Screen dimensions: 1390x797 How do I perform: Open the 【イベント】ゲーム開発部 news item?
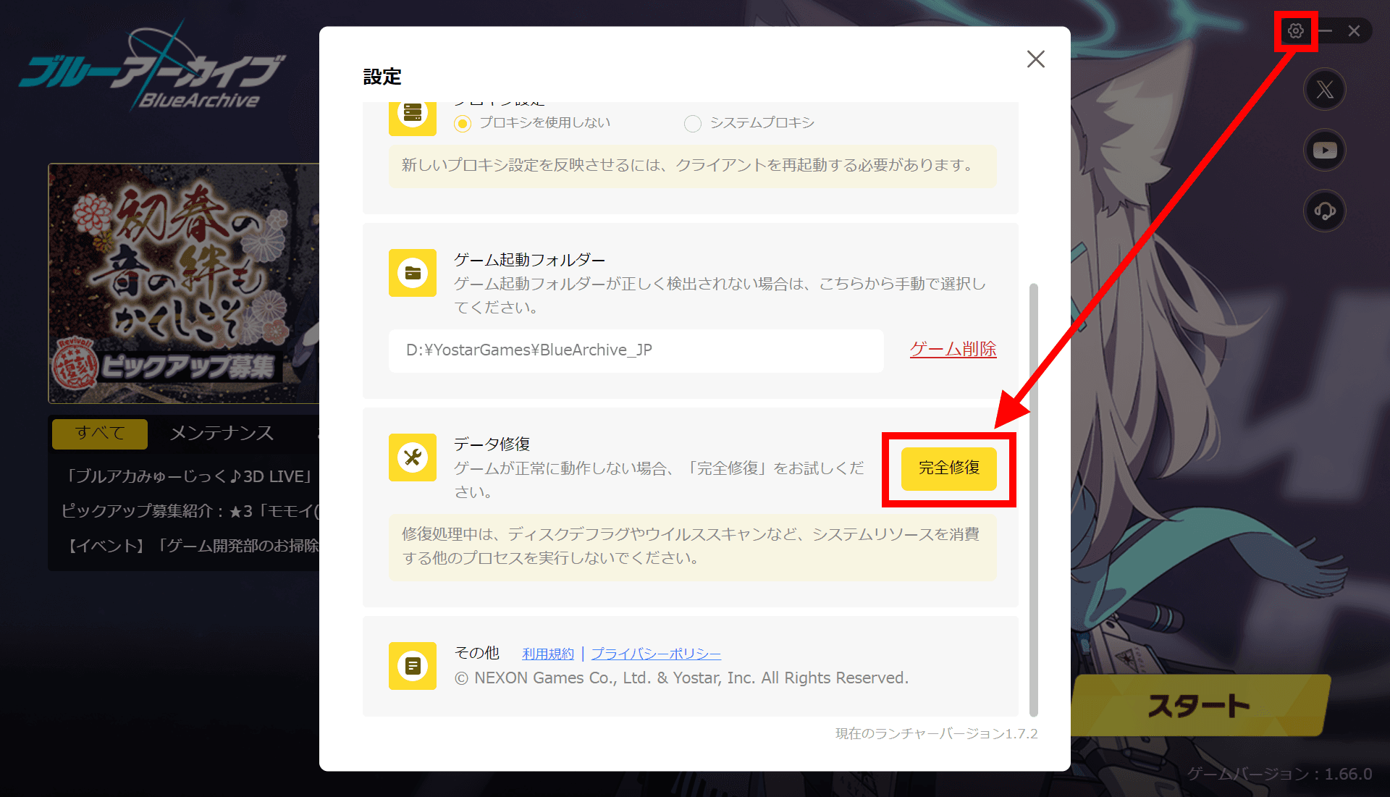coord(192,546)
